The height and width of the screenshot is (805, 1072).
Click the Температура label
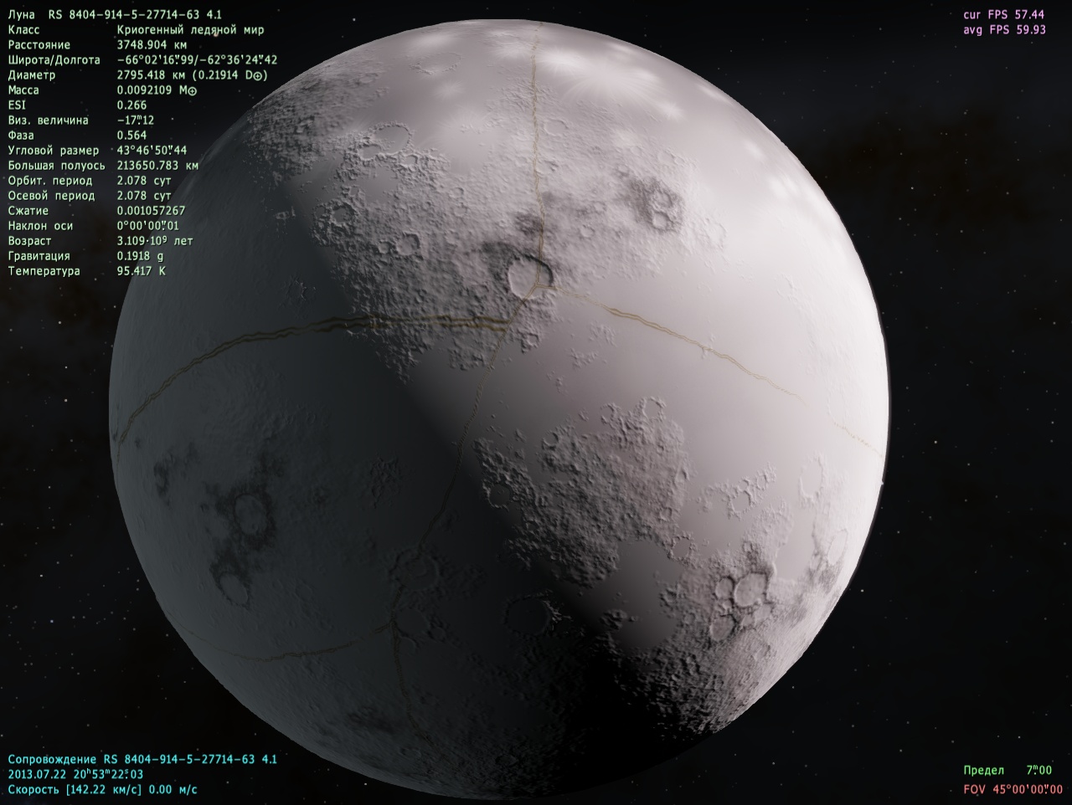coord(44,271)
